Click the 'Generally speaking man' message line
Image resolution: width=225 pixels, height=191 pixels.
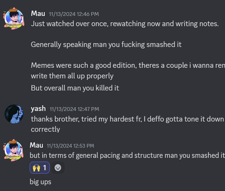pyautogui.click(x=106, y=44)
